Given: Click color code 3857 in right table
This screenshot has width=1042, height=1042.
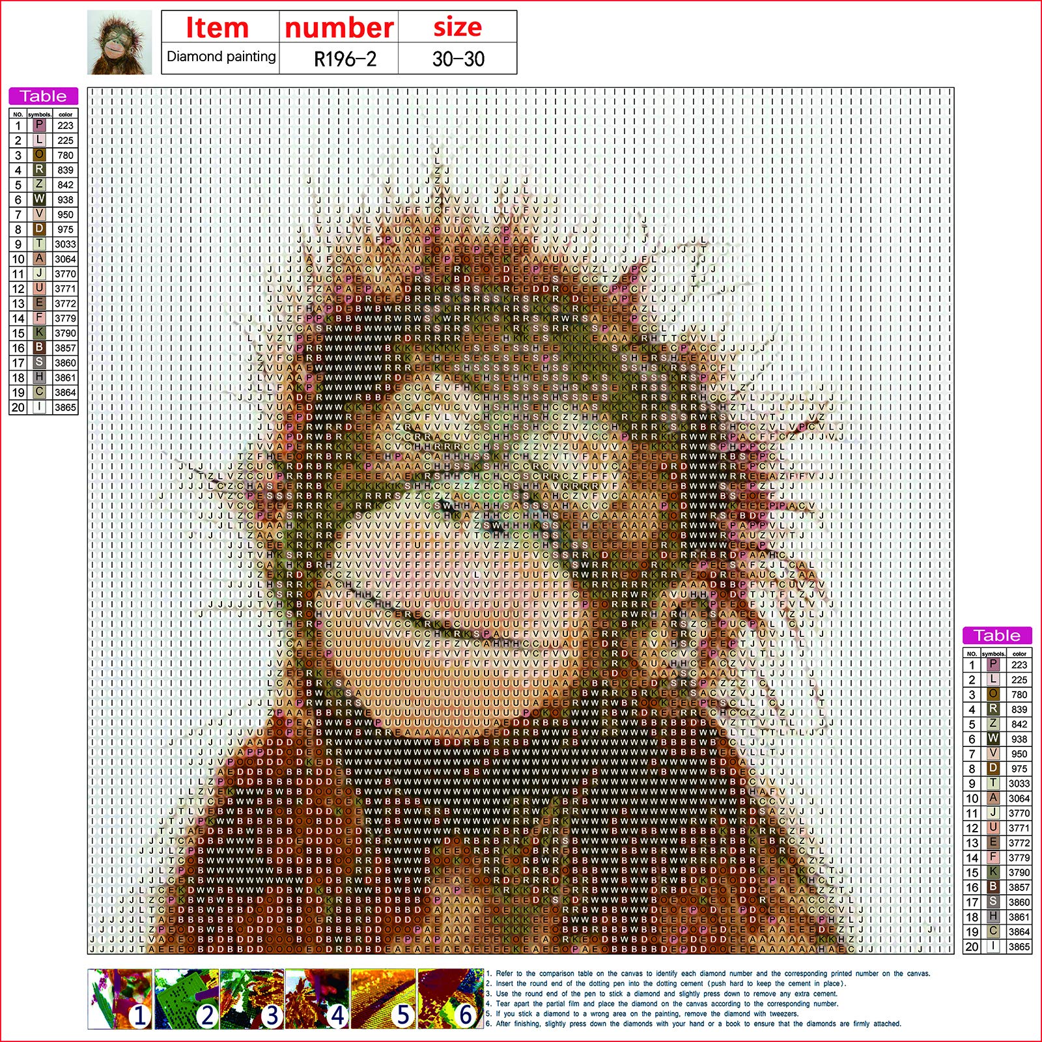Looking at the screenshot, I should point(1019,888).
